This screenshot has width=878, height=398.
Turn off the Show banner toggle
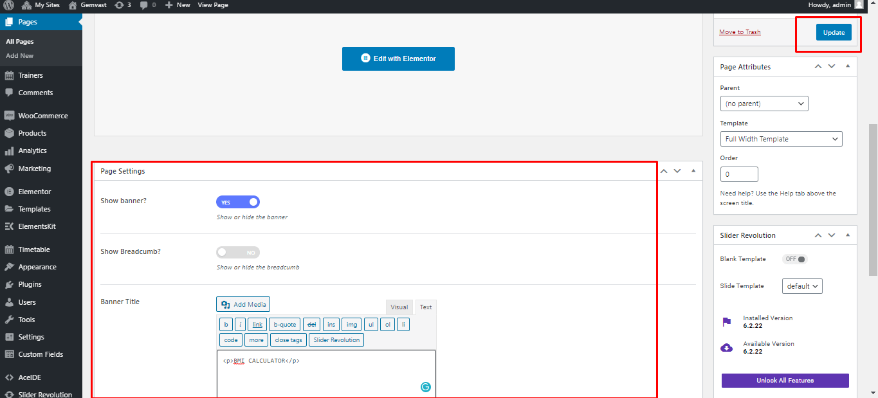pos(238,202)
